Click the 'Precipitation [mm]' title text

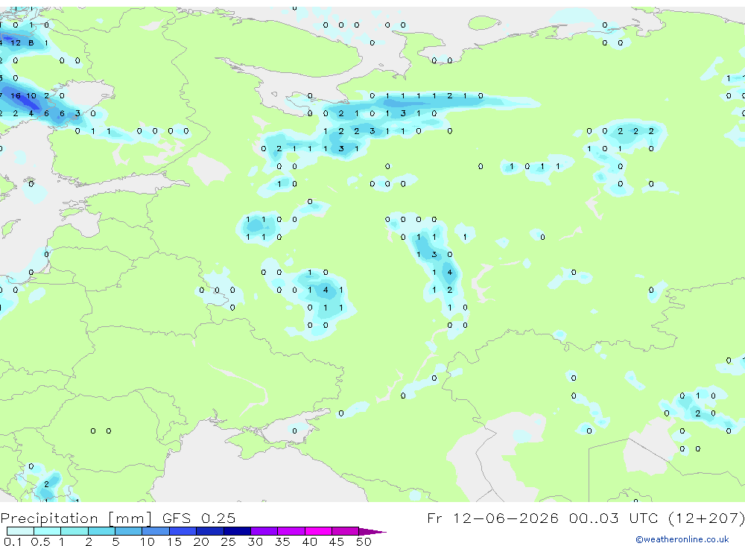[x=76, y=518]
